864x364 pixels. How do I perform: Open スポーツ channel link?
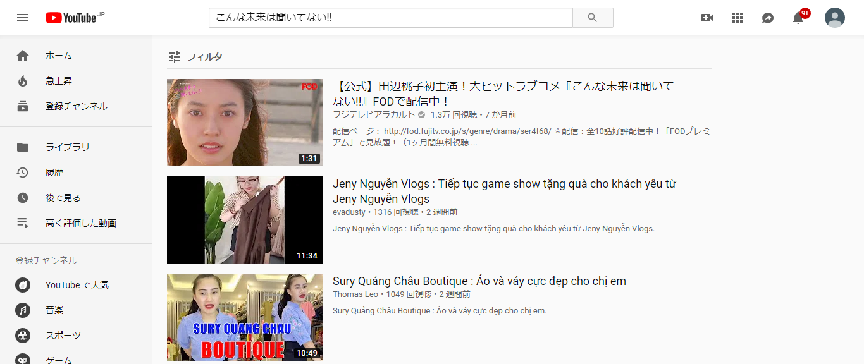(x=63, y=336)
